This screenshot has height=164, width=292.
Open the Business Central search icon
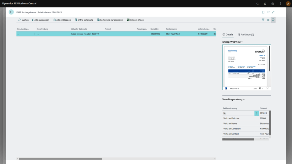pyautogui.click(x=257, y=4)
